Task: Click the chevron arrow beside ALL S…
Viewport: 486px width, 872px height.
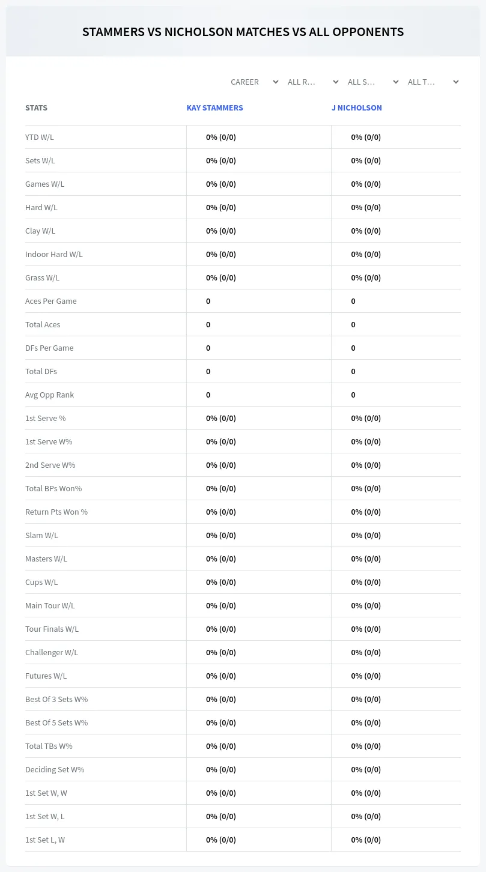Action: (x=396, y=82)
